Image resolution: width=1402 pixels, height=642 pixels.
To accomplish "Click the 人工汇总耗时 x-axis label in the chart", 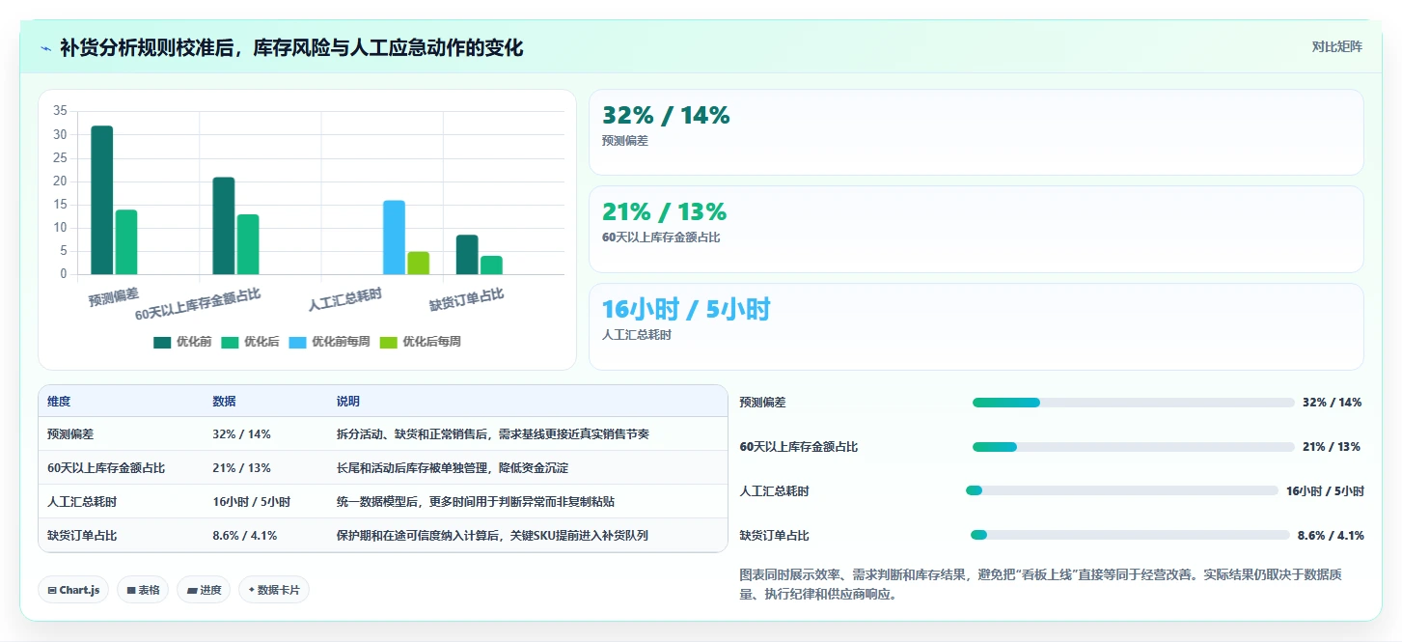I will point(345,299).
